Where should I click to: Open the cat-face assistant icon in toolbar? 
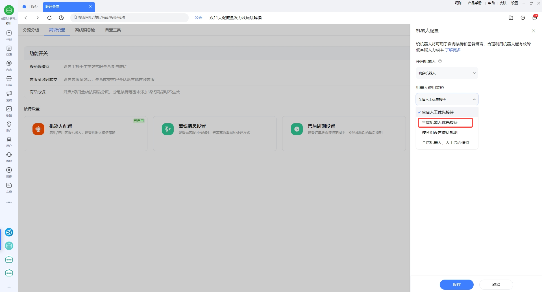click(523, 18)
